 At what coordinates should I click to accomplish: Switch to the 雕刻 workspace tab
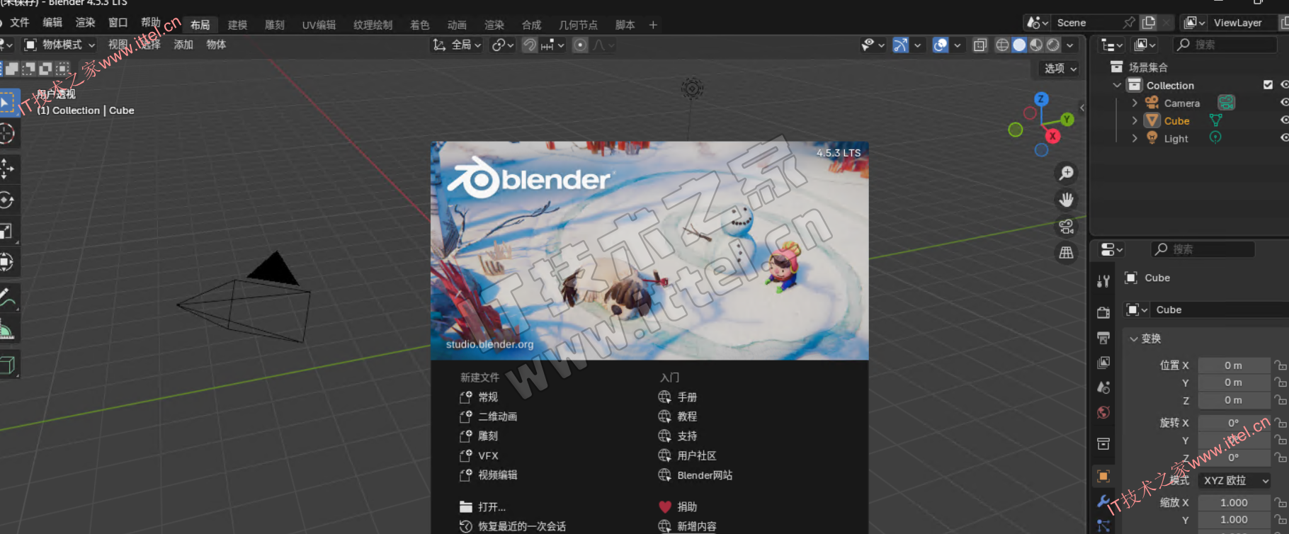pos(274,25)
